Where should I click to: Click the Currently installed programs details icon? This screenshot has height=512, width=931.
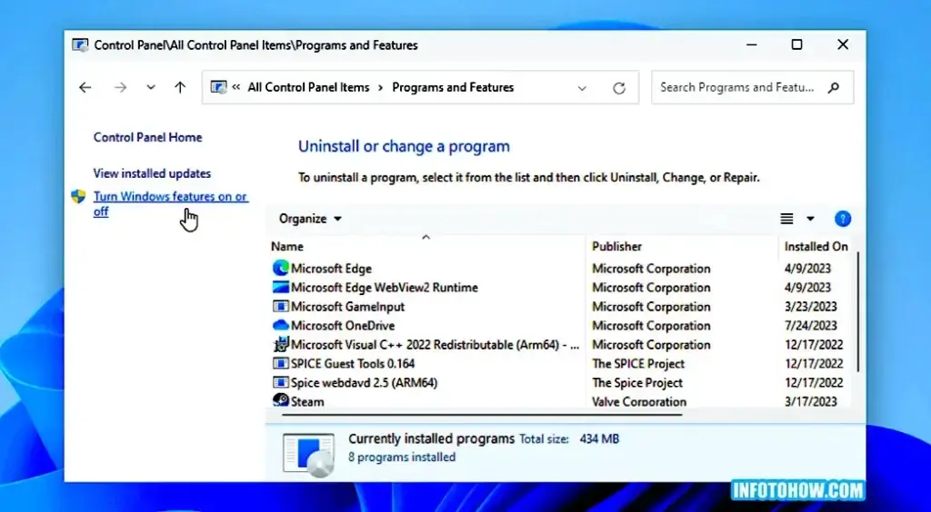click(x=309, y=455)
